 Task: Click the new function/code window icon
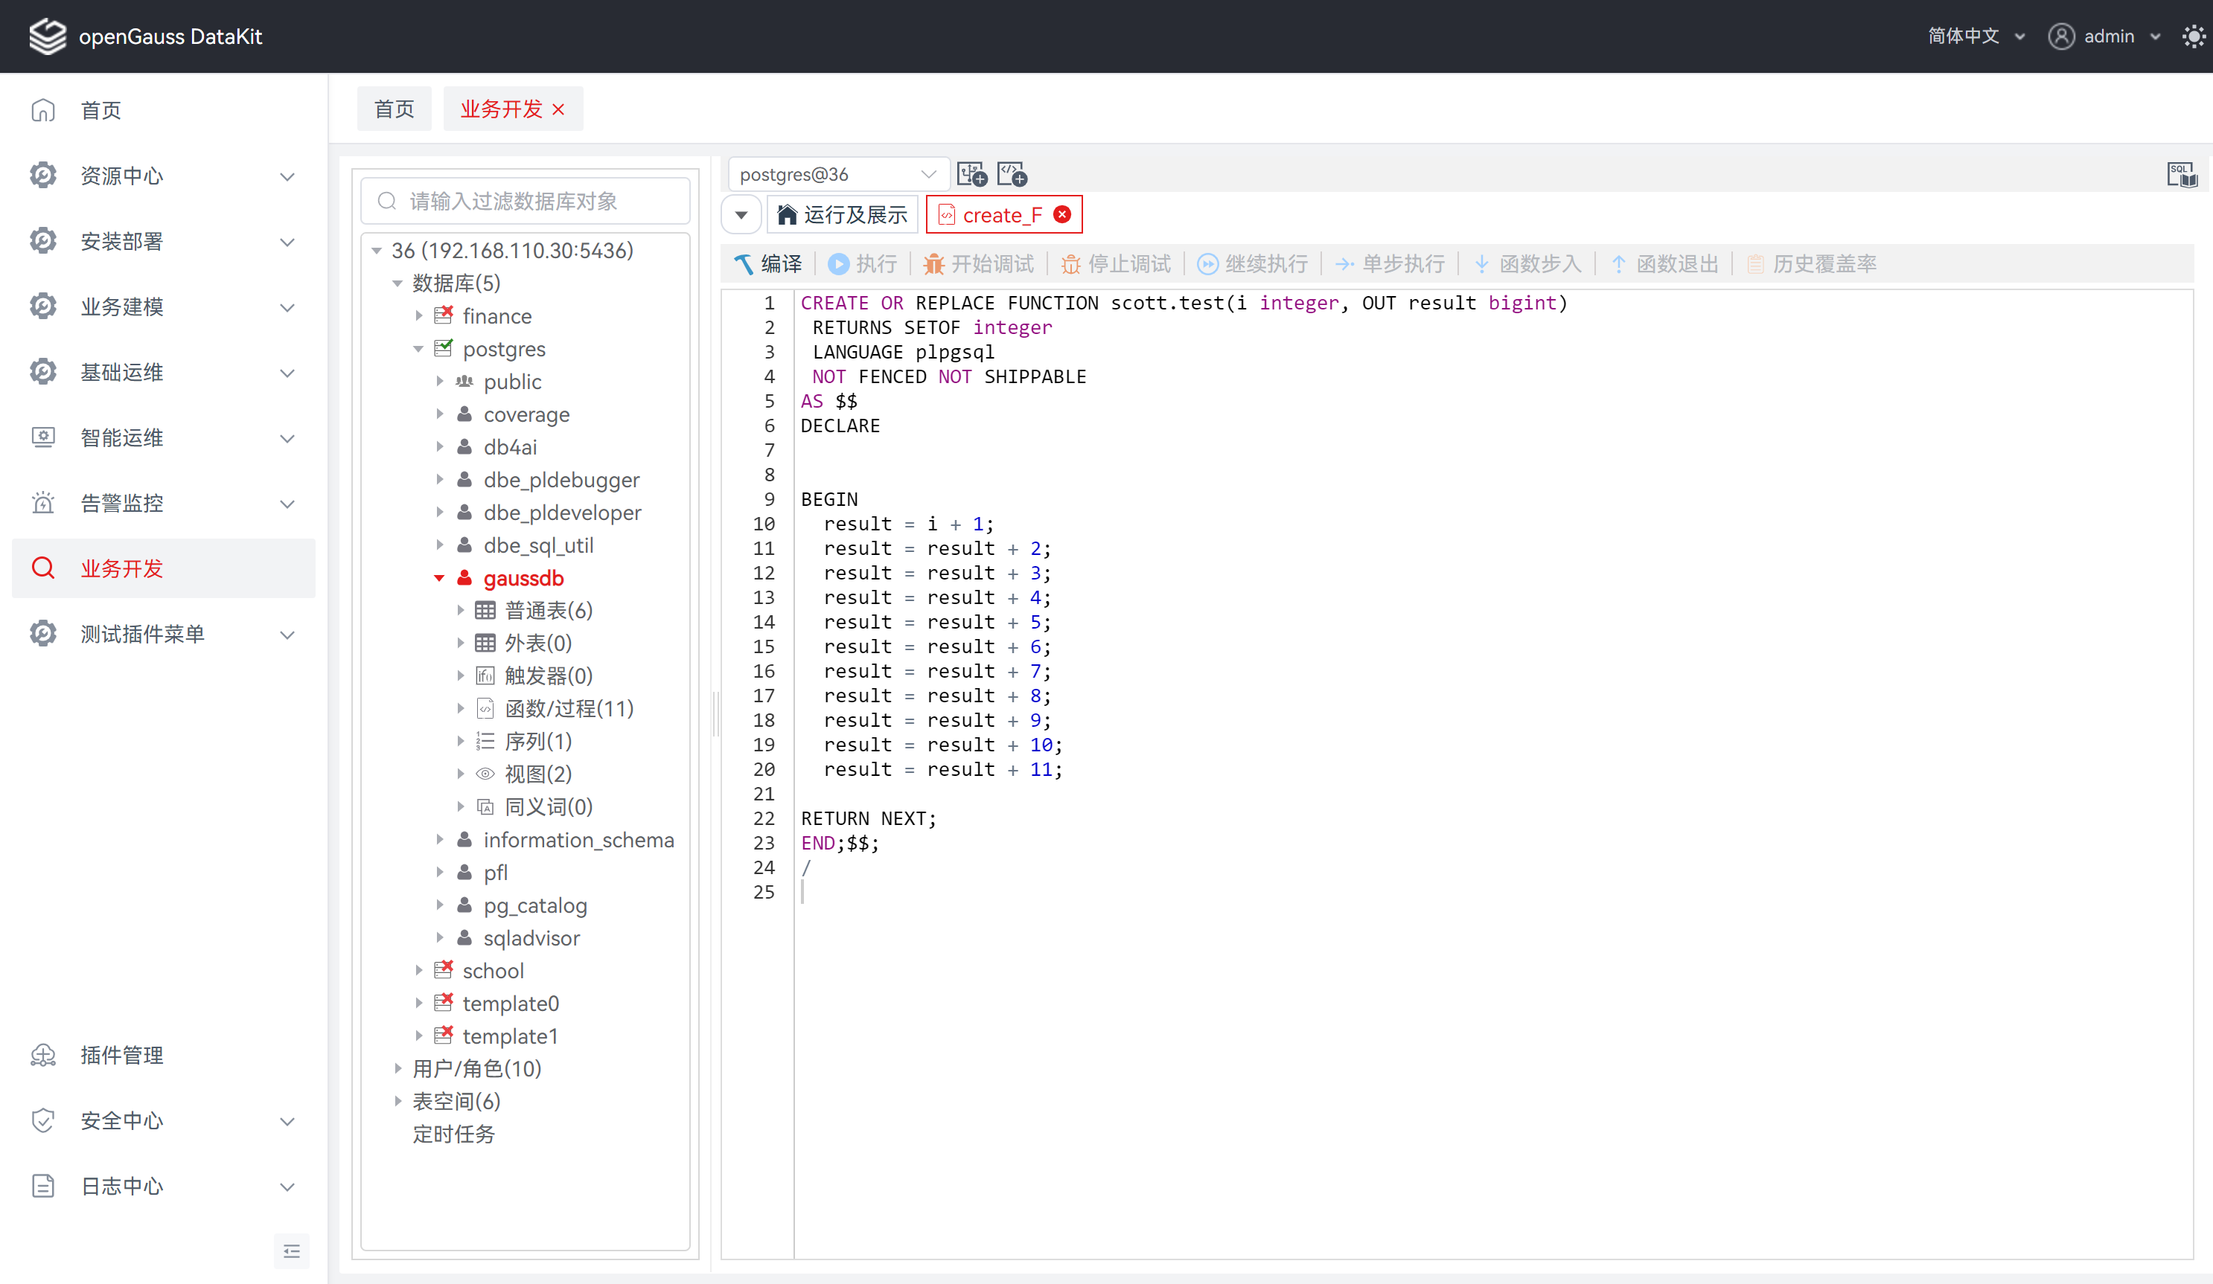coord(1012,175)
